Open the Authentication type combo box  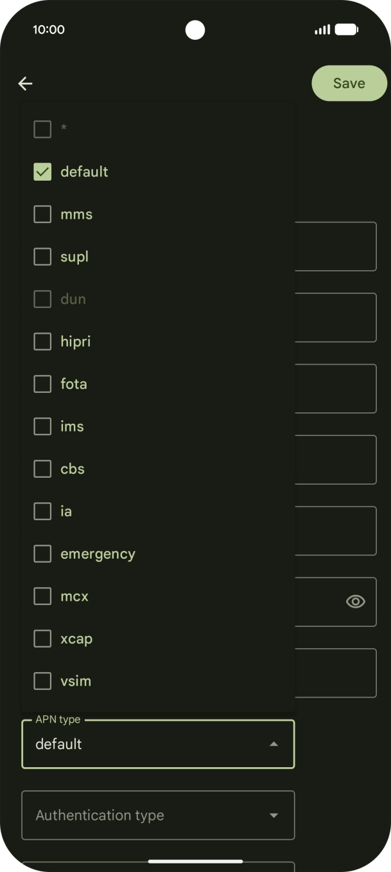tap(148, 815)
